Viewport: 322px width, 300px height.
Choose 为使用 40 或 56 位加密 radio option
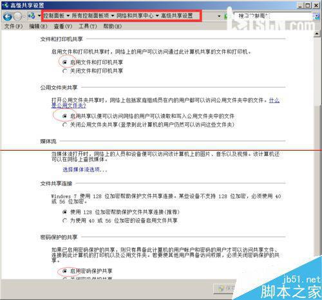64,221
